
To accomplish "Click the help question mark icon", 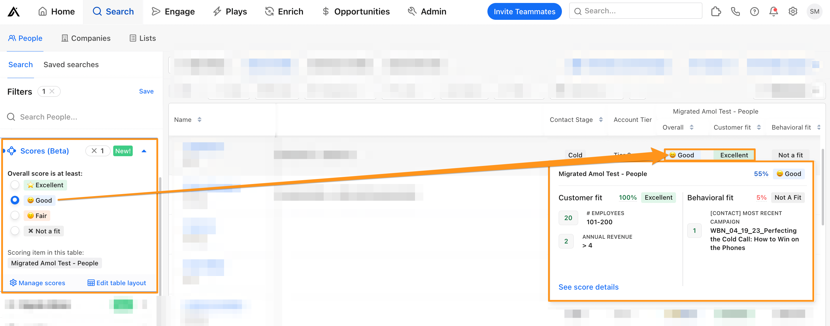I will [754, 11].
